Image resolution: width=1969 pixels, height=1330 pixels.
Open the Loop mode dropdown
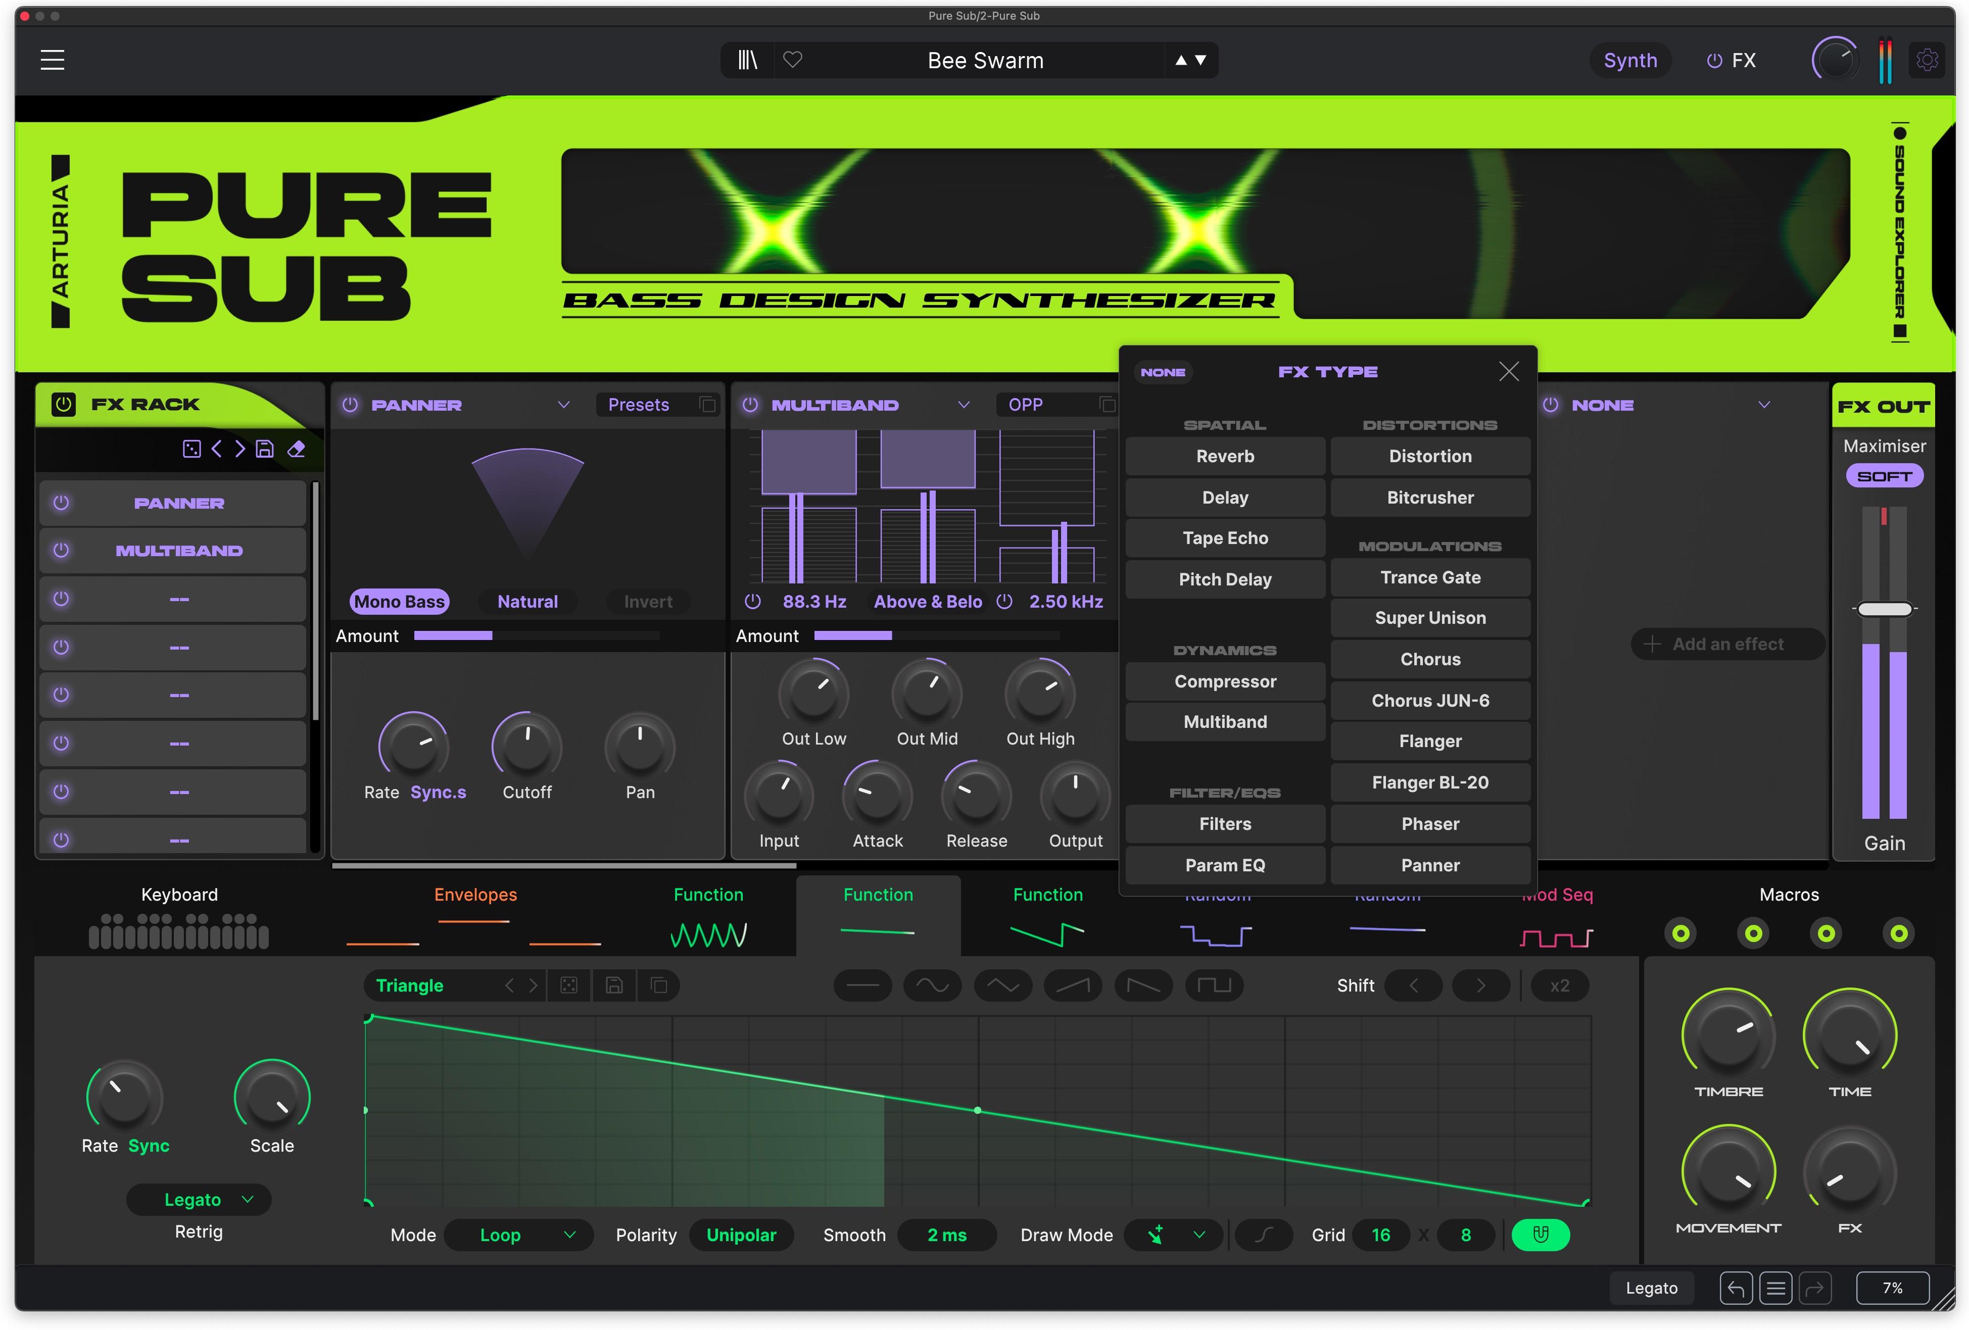(518, 1234)
